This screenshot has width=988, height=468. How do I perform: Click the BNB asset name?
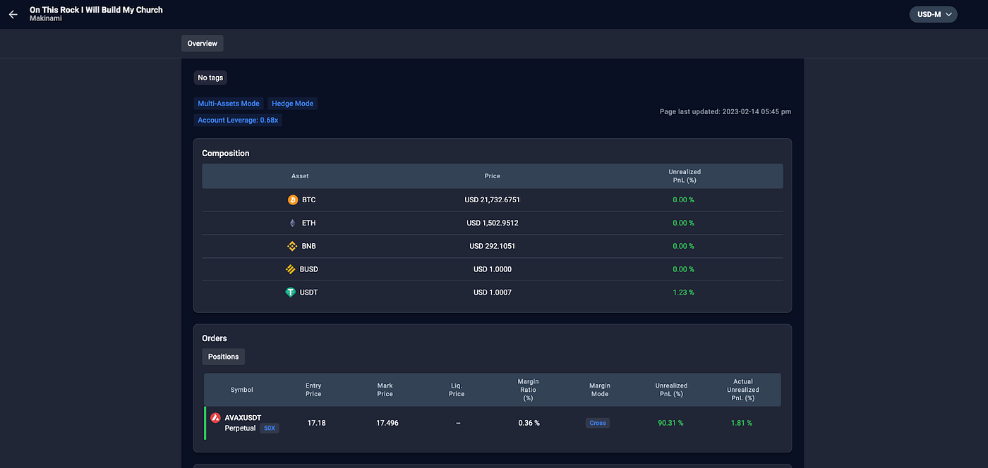(309, 247)
